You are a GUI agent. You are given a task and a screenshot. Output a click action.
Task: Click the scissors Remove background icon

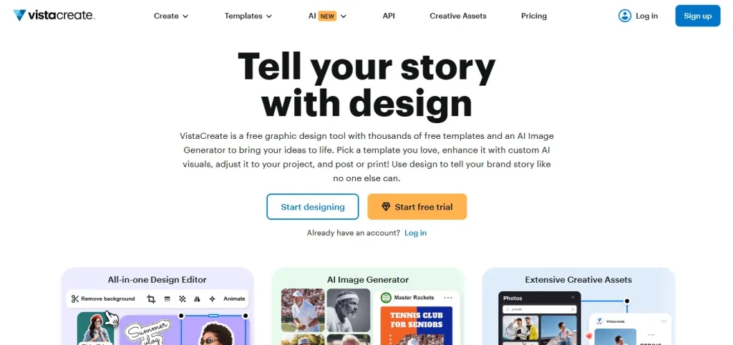[75, 298]
